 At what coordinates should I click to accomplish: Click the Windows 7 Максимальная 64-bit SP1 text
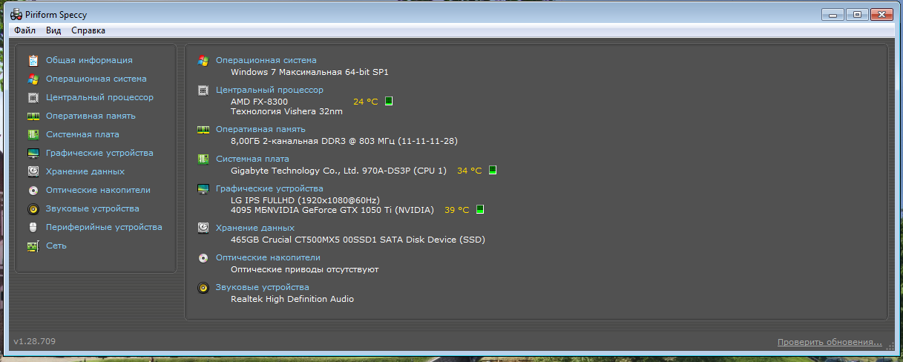309,72
